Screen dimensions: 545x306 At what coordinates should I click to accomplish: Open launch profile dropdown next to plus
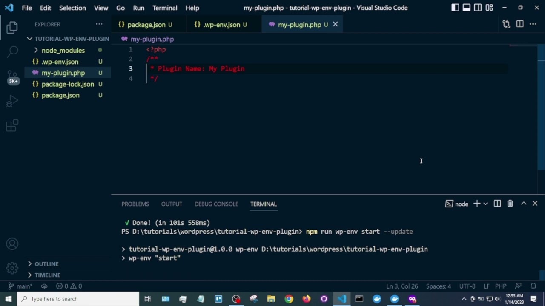pyautogui.click(x=485, y=204)
